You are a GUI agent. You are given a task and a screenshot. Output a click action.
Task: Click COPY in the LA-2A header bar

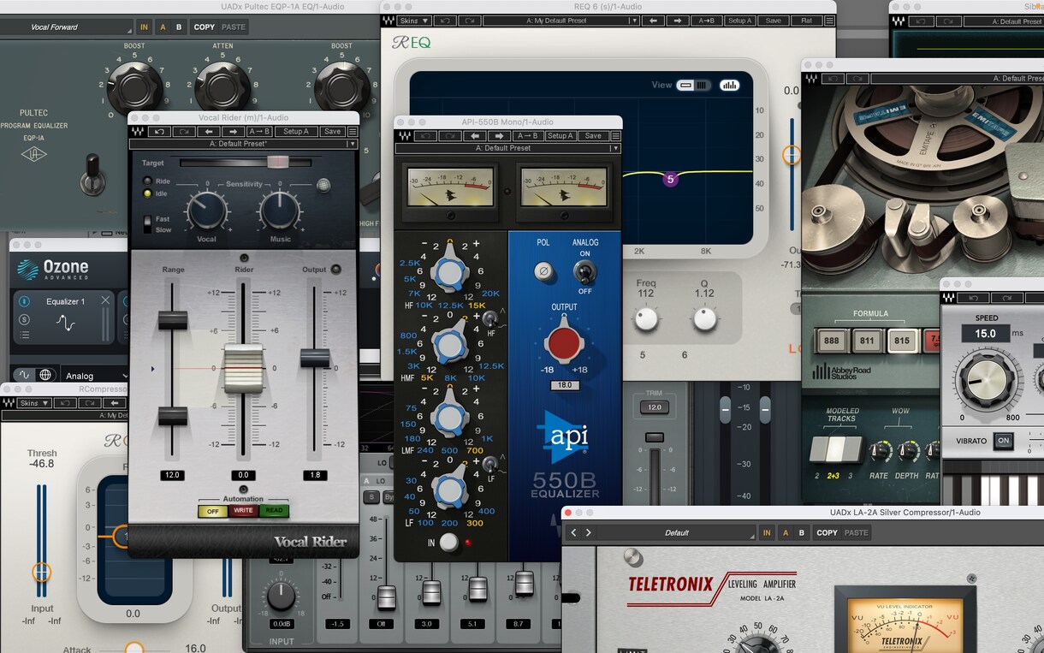(827, 532)
